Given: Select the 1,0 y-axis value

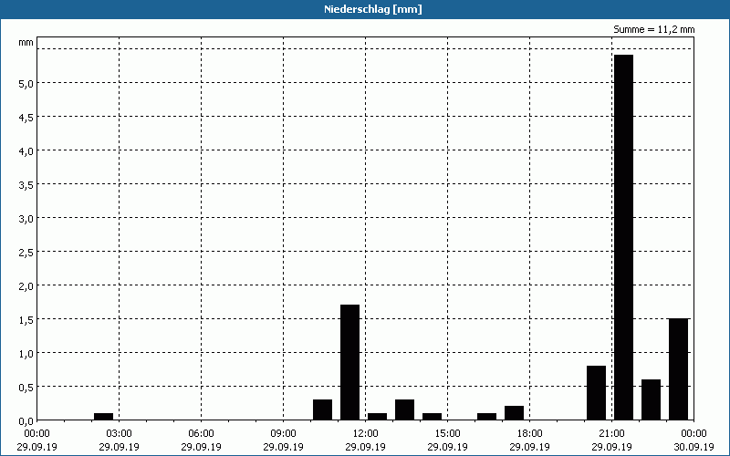Looking at the screenshot, I should 26,354.
